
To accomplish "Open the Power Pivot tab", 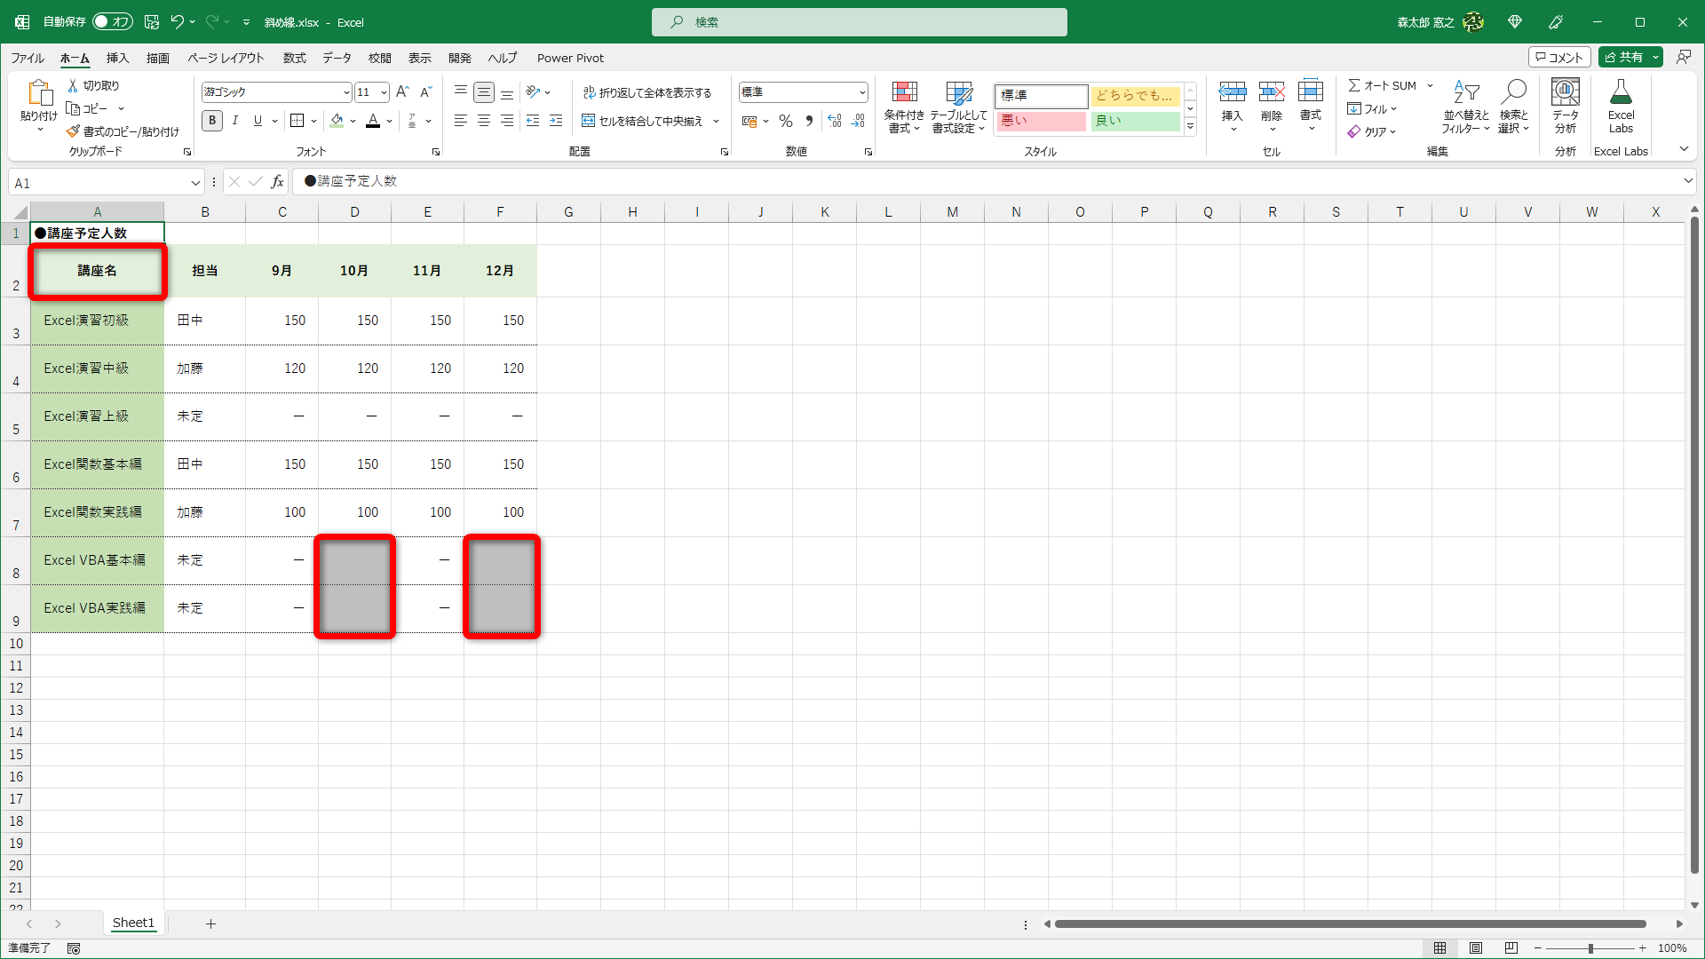I will point(570,58).
